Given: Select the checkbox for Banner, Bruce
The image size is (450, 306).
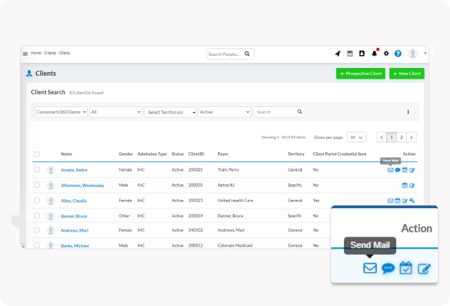Looking at the screenshot, I should 37,215.
